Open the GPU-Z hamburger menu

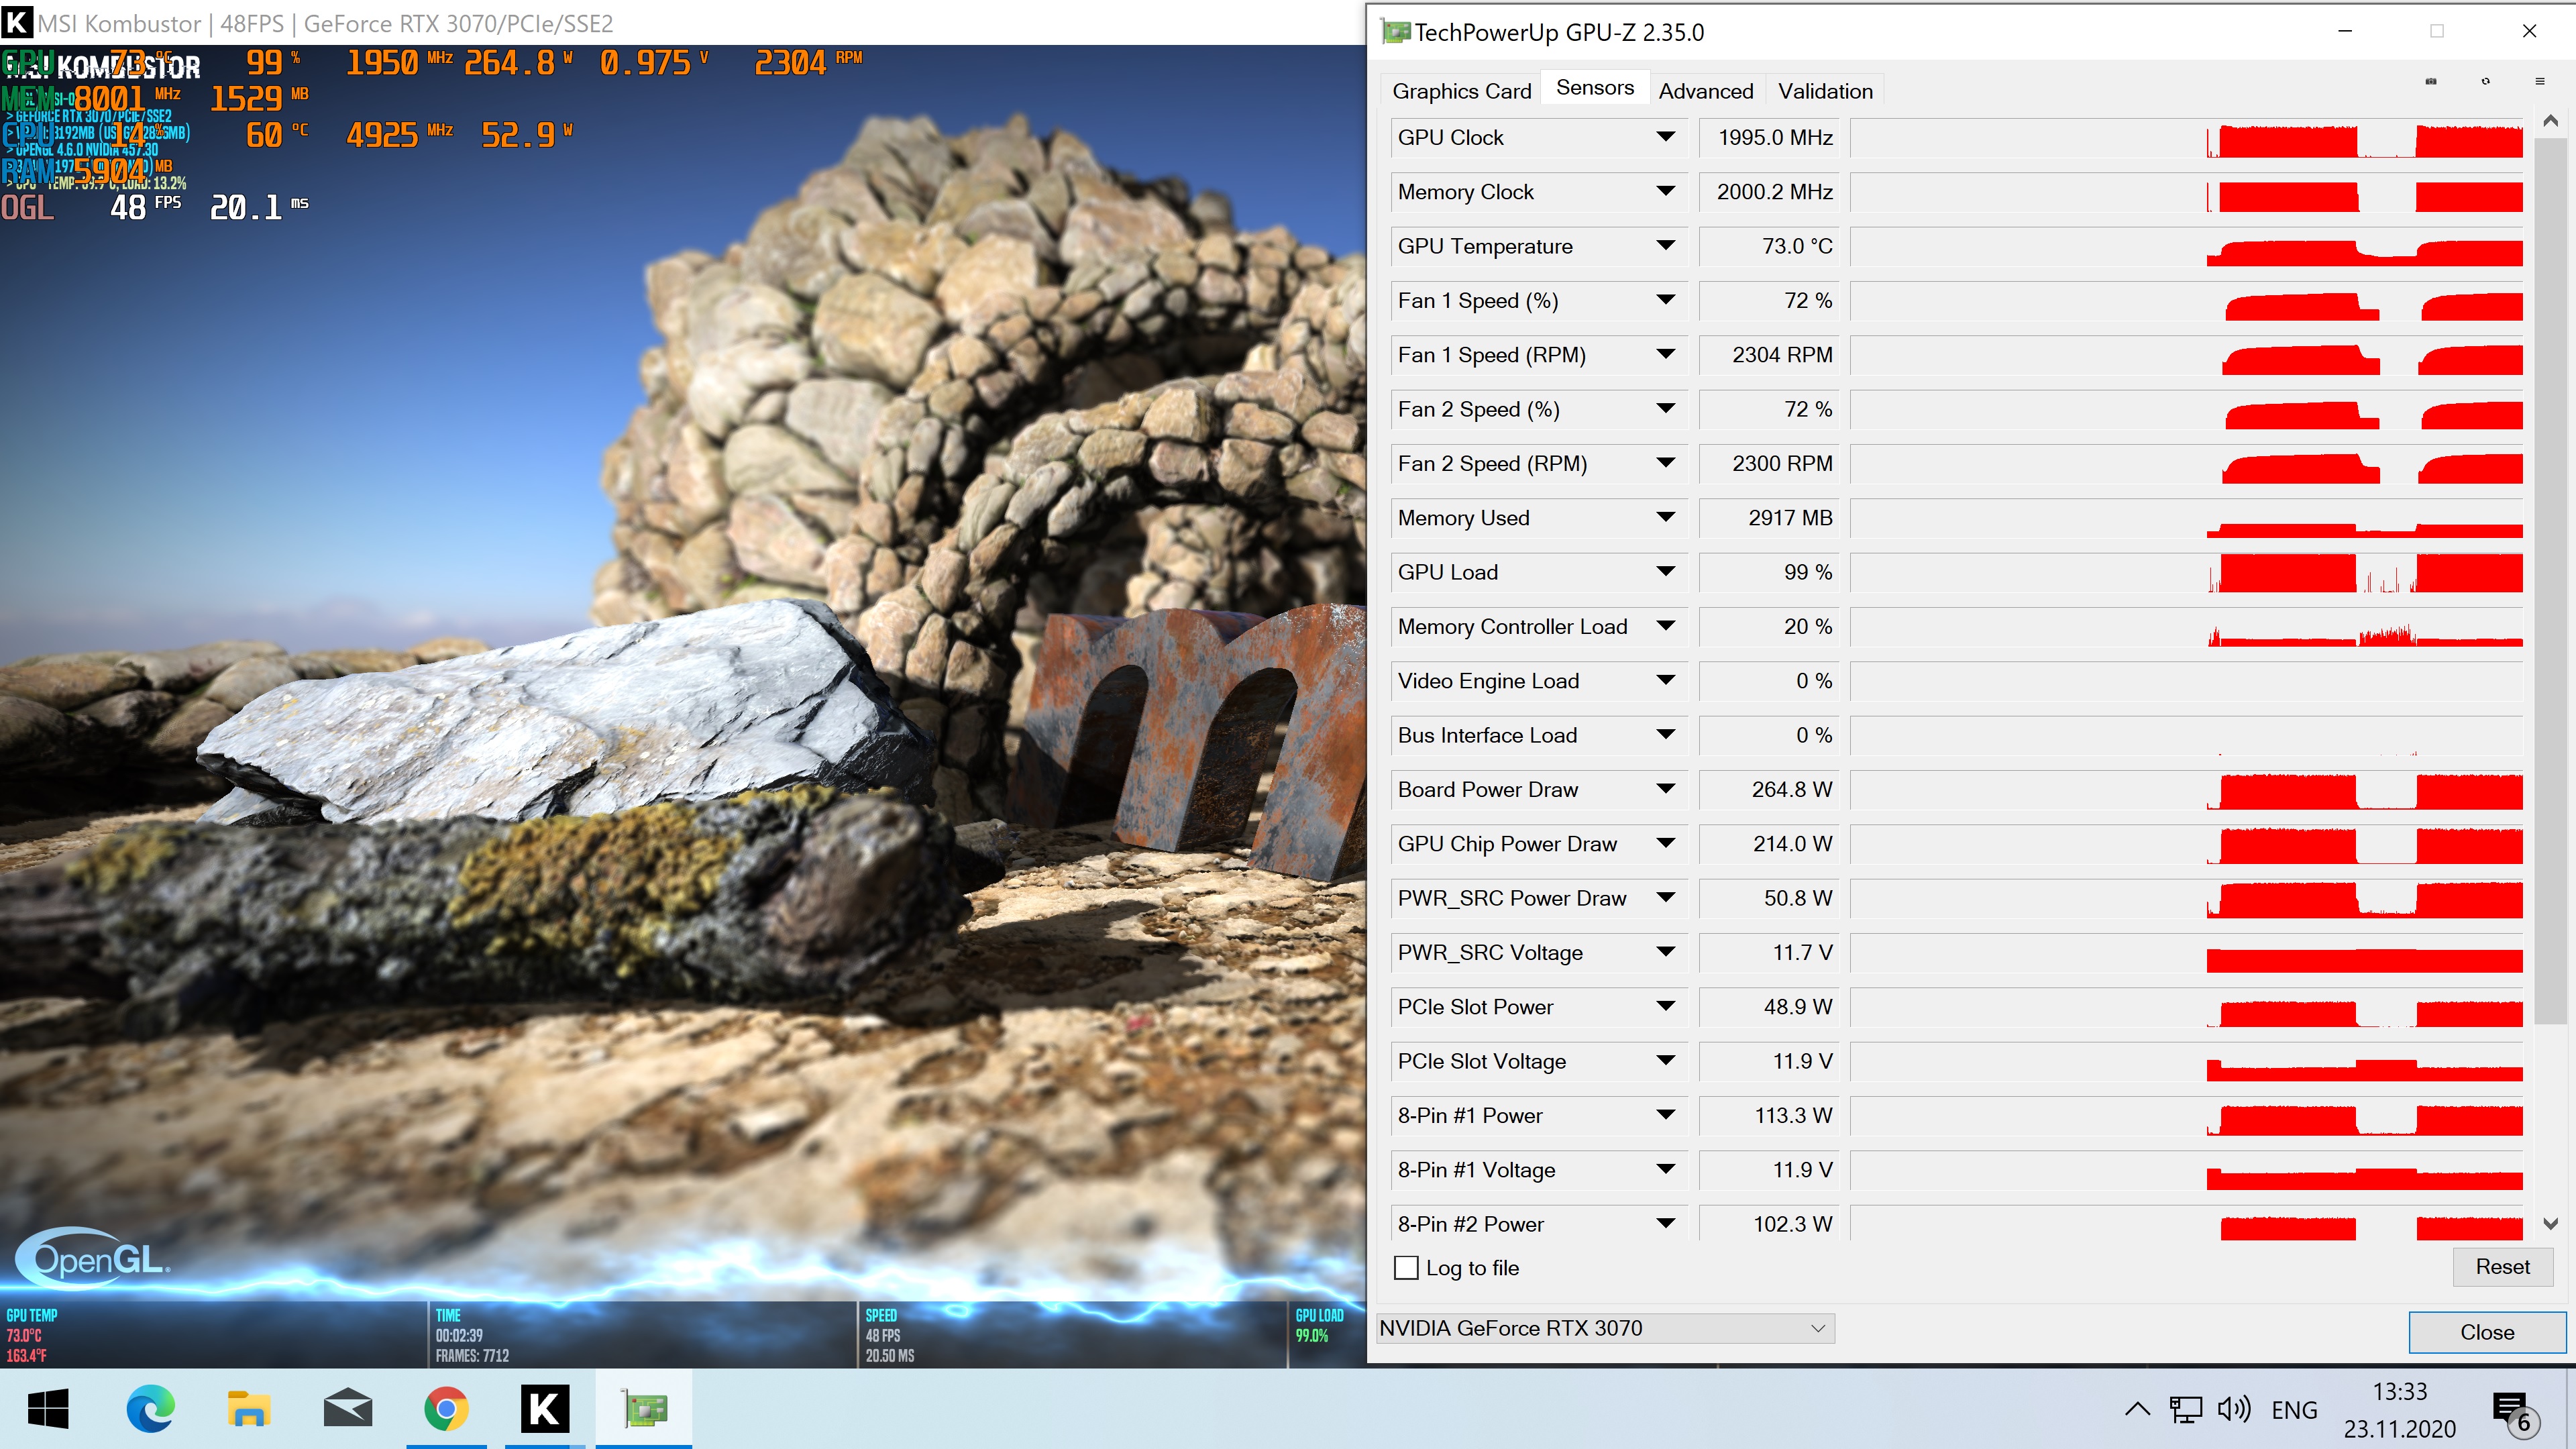(x=2540, y=82)
